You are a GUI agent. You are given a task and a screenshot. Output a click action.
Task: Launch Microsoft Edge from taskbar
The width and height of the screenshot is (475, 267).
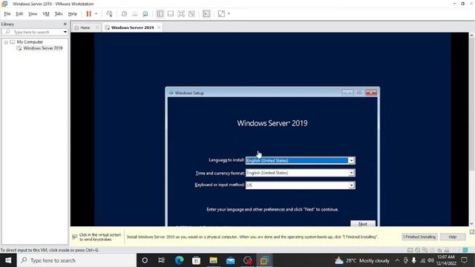pyautogui.click(x=180, y=260)
